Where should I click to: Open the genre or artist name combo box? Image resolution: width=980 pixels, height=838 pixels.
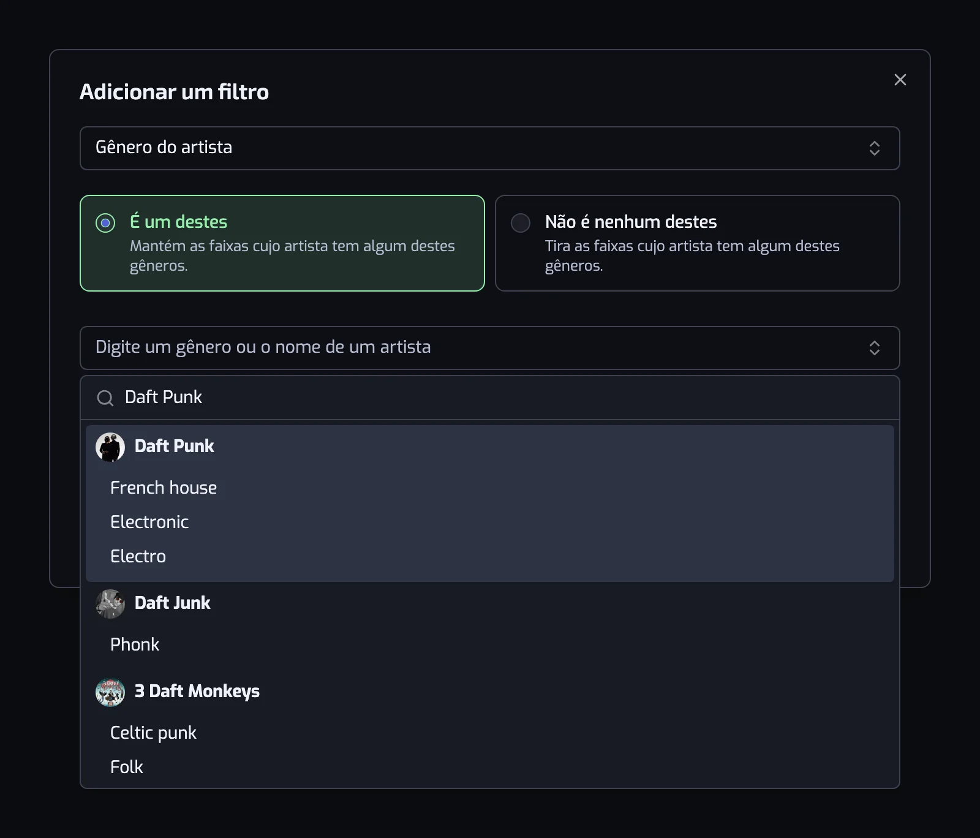point(489,348)
